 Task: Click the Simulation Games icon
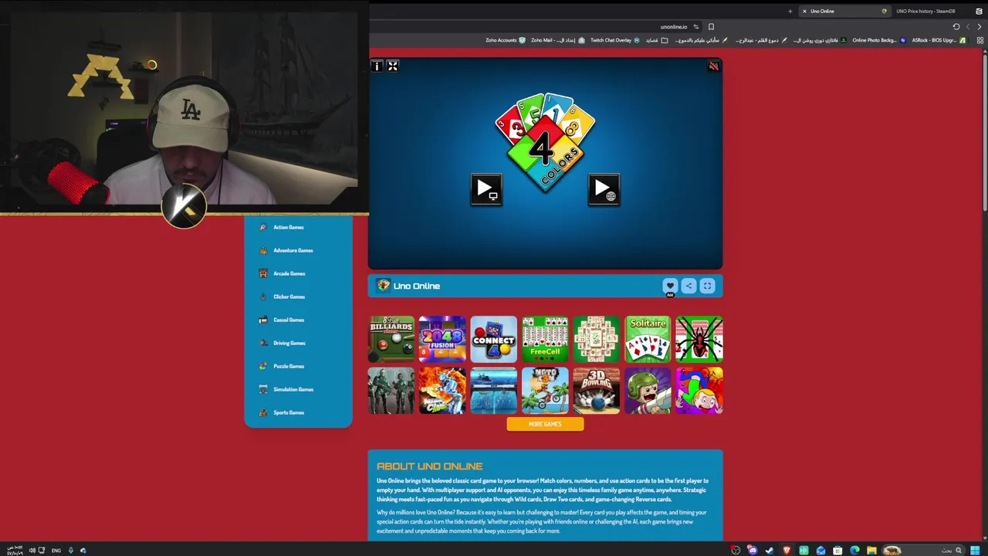(263, 389)
